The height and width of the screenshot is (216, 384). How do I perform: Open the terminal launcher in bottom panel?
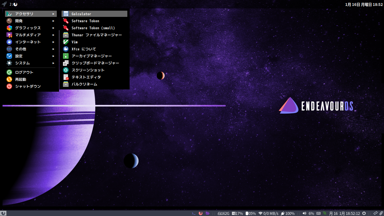pos(193,213)
